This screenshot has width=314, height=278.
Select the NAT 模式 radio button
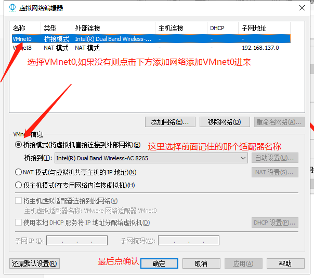pos(19,172)
